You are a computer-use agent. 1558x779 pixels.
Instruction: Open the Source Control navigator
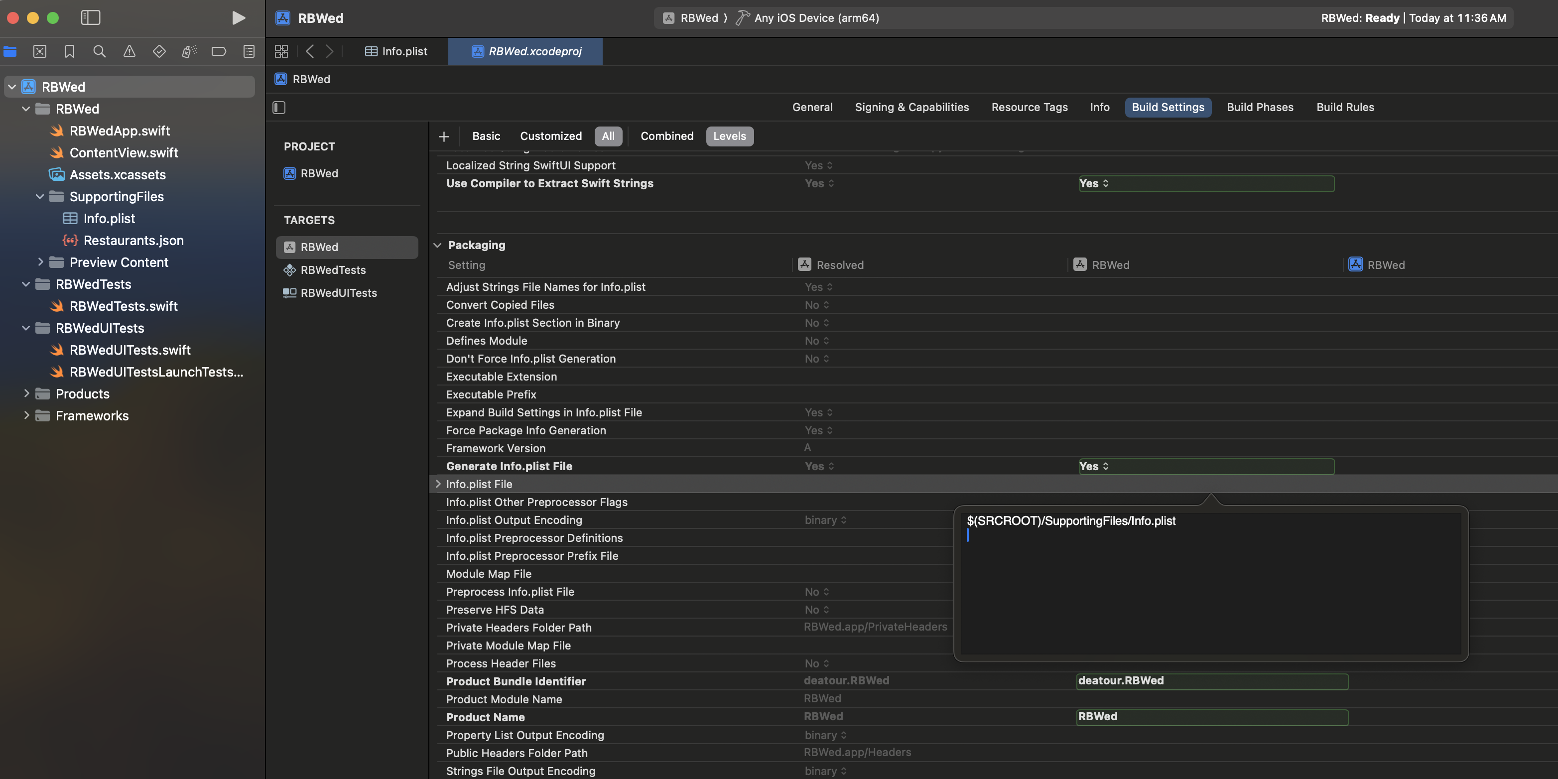pyautogui.click(x=40, y=51)
